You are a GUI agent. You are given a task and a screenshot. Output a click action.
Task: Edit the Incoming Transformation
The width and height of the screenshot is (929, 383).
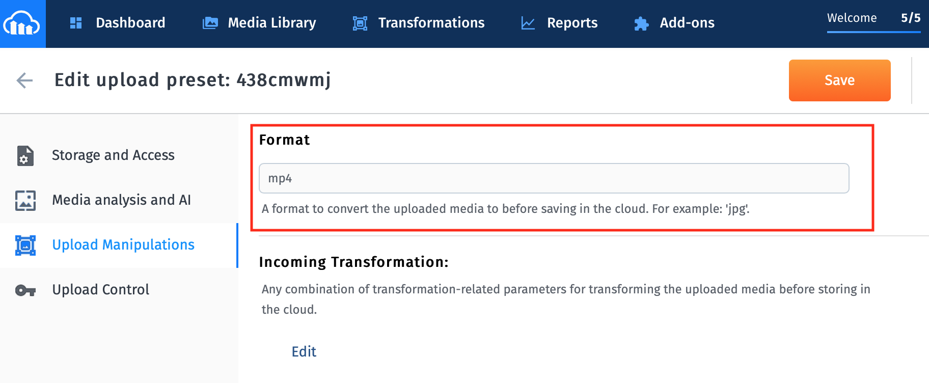304,352
